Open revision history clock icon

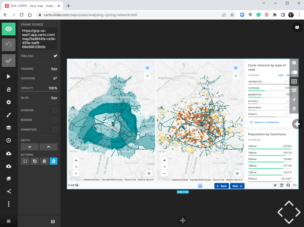click(x=9, y=140)
